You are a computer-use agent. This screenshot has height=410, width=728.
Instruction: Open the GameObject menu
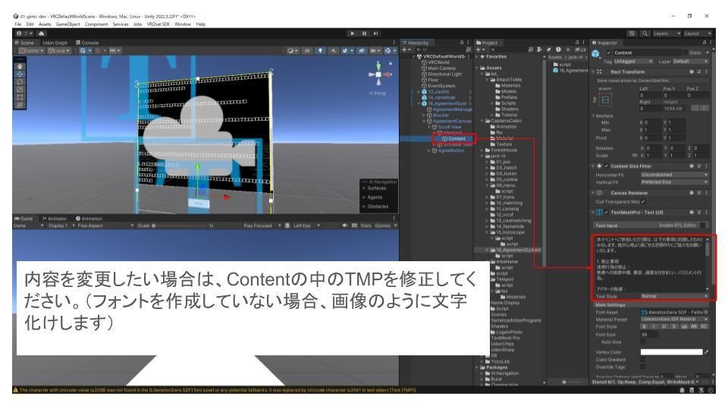(67, 24)
